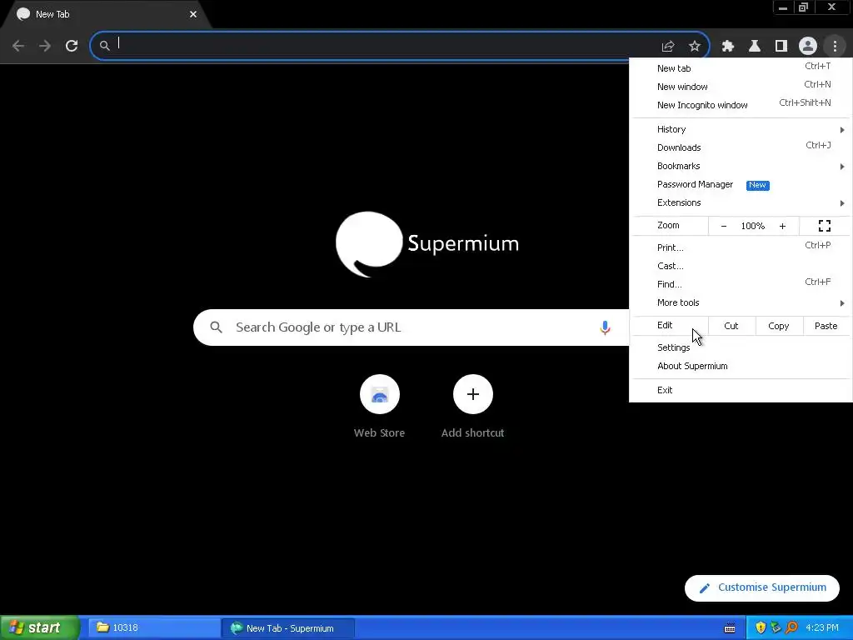Image resolution: width=853 pixels, height=640 pixels.
Task: Click the Search Google or type a URL box
Action: (x=411, y=327)
